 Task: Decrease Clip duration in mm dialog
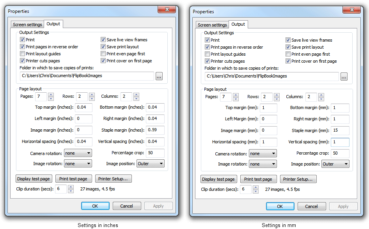256,192
